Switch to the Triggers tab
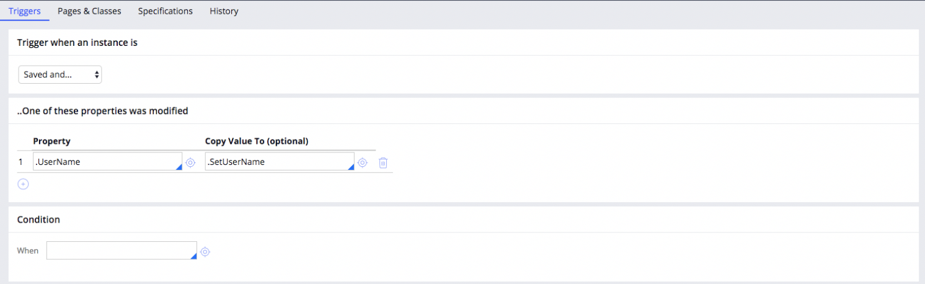 (25, 11)
